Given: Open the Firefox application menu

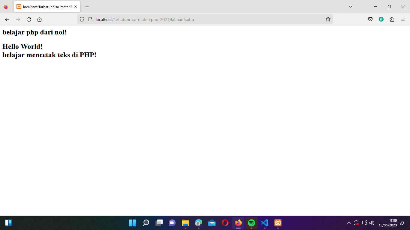Looking at the screenshot, I should point(403,19).
